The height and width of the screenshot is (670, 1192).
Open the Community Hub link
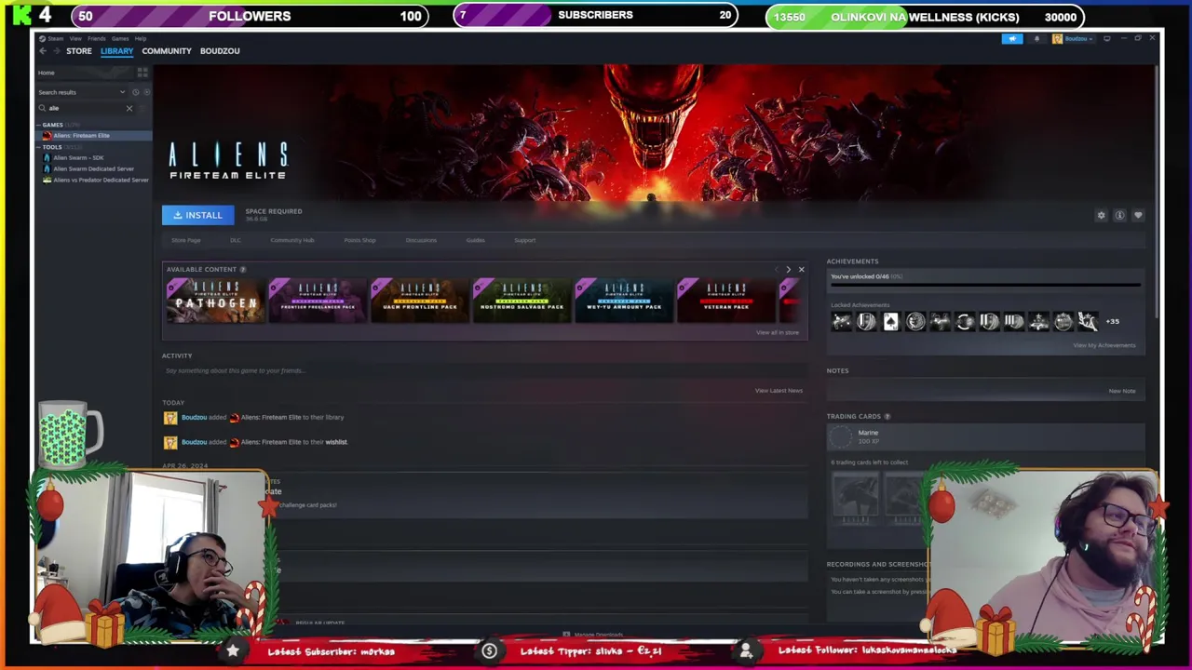click(x=292, y=240)
